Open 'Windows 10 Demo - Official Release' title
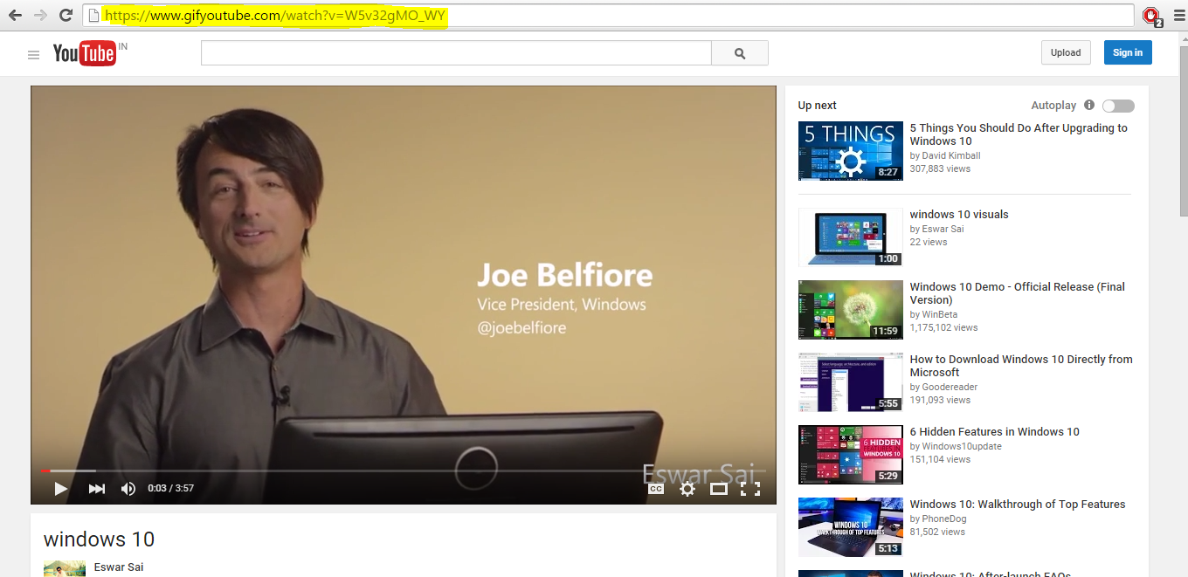 [1018, 293]
